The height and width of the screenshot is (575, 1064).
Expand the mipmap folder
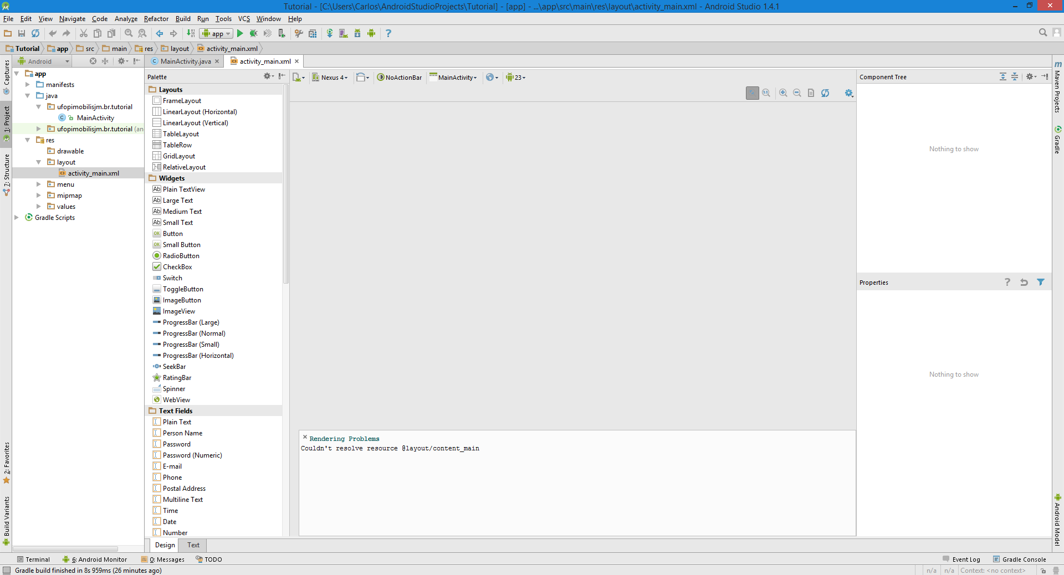point(39,196)
